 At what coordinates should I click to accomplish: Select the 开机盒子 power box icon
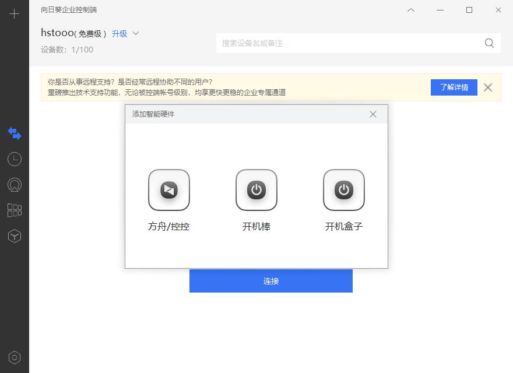[x=344, y=190]
